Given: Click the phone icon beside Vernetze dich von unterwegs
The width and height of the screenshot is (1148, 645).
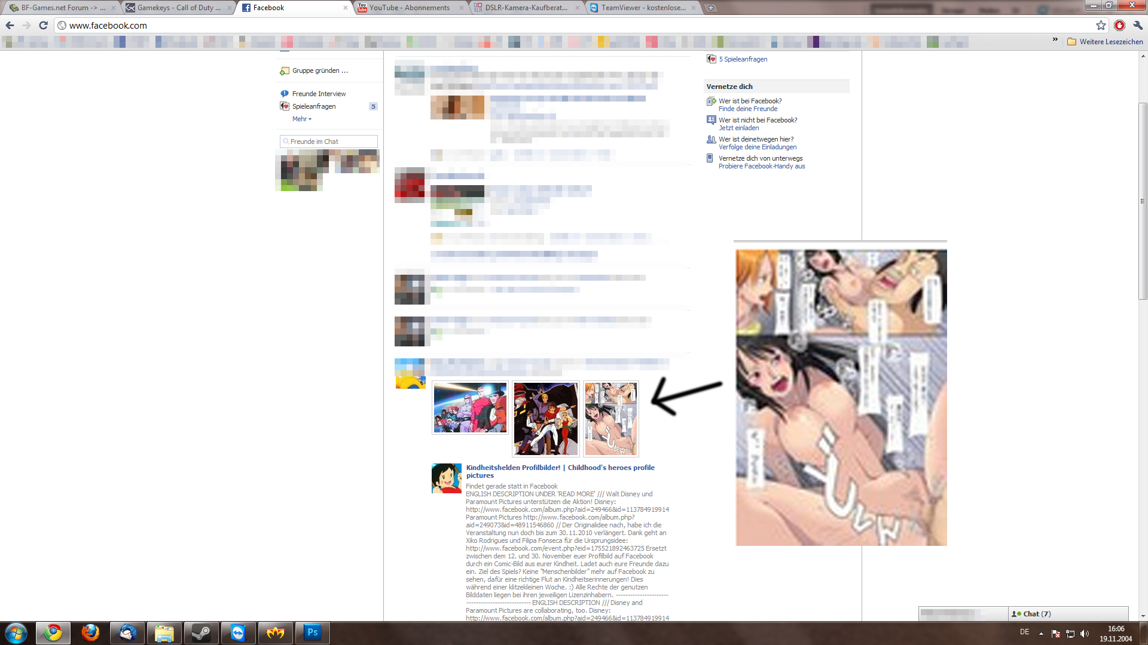Looking at the screenshot, I should [x=710, y=158].
